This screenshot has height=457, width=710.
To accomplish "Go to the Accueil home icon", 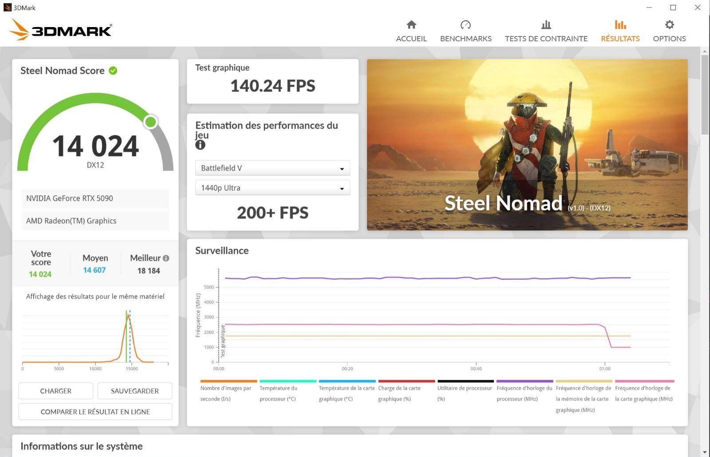I will (x=411, y=25).
